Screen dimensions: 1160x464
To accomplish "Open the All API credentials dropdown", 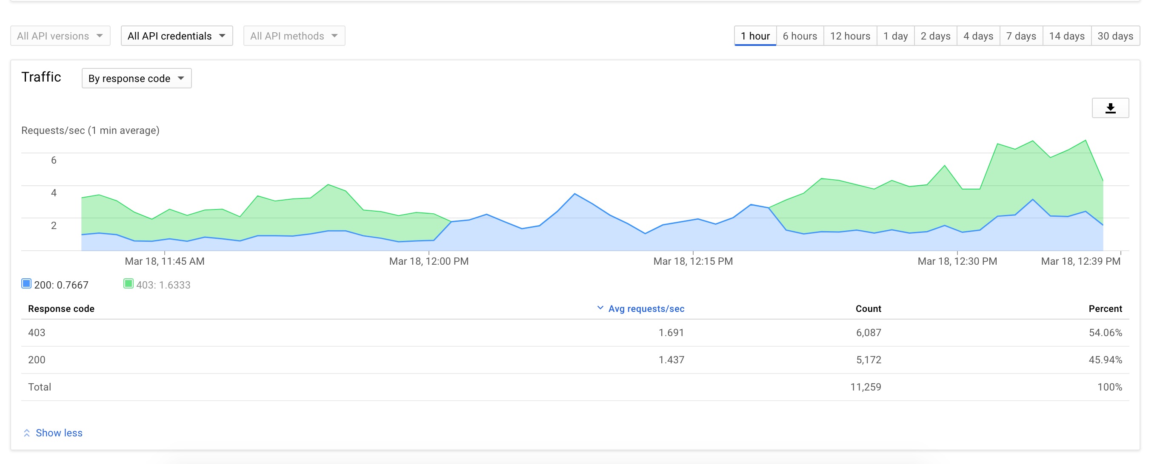I will (177, 36).
